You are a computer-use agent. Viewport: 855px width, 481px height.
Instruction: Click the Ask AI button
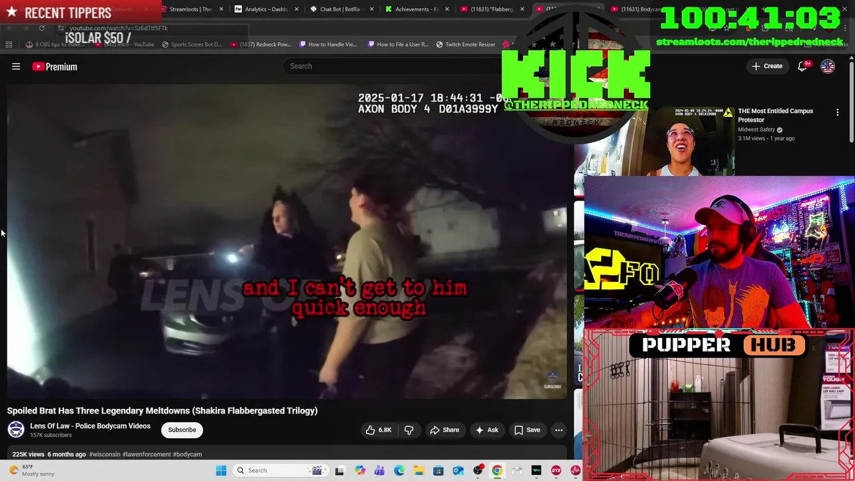click(x=486, y=430)
